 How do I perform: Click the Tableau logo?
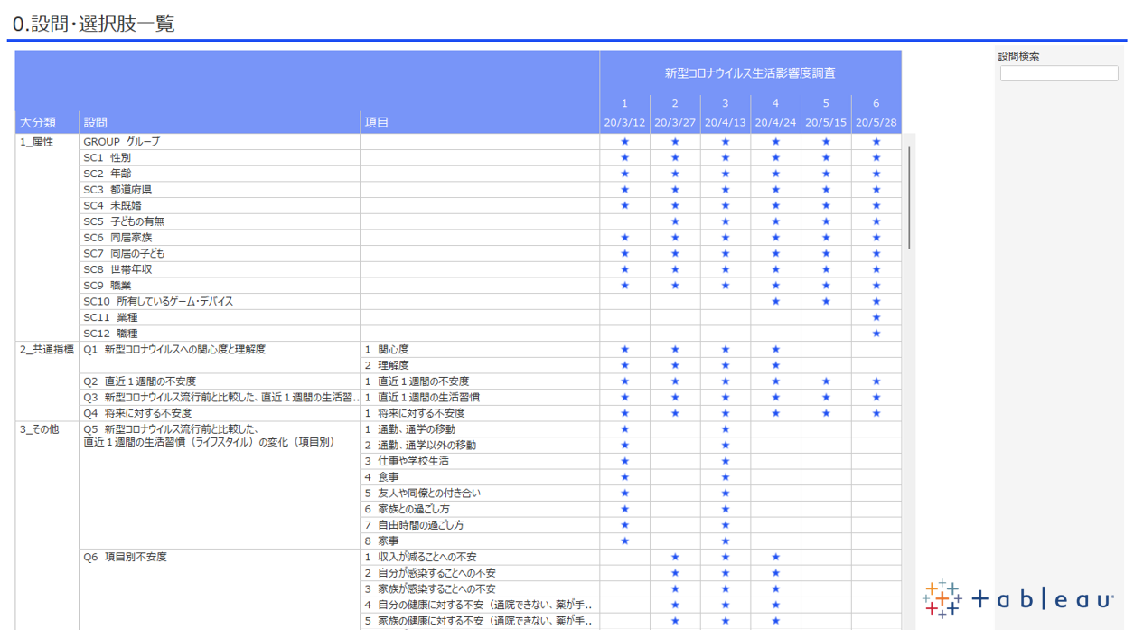1017,598
